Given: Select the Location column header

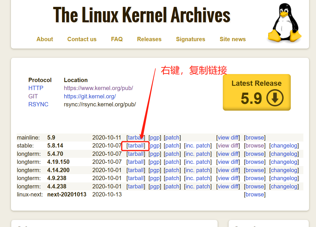Looking at the screenshot, I should 76,80.
